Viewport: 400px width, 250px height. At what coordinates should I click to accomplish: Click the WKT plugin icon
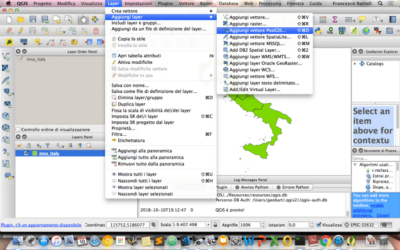(x=377, y=31)
